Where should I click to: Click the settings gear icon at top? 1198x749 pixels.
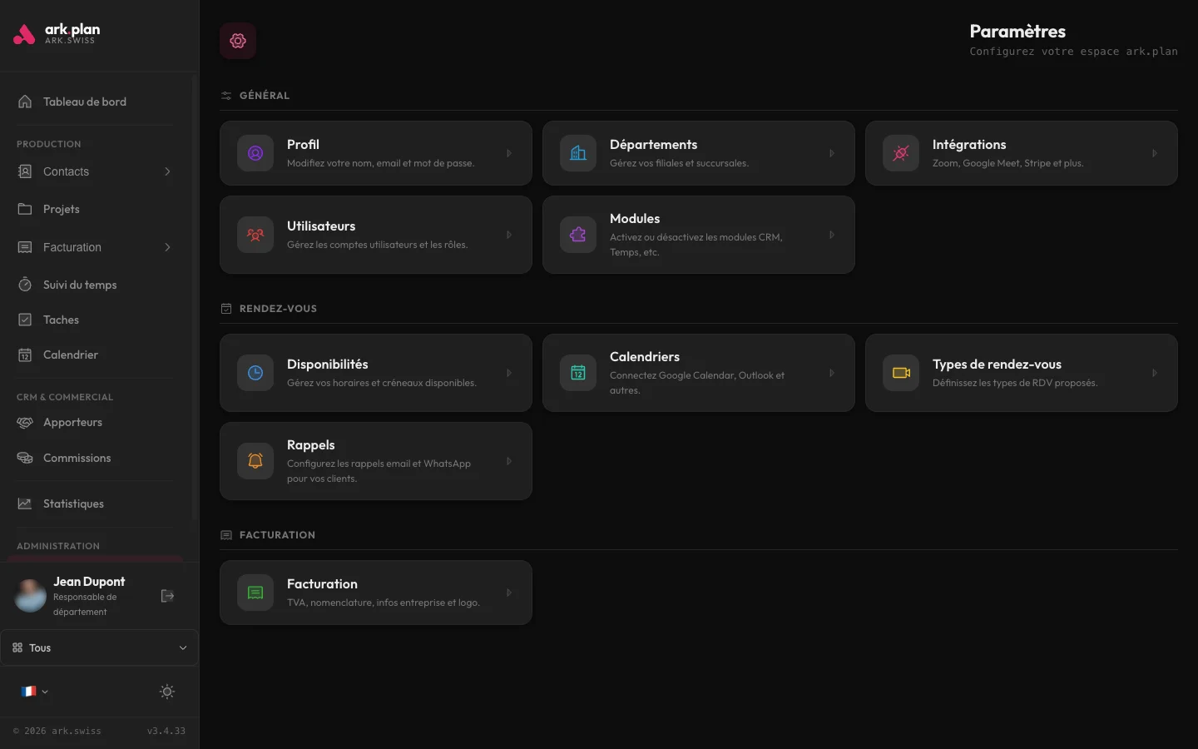click(238, 41)
